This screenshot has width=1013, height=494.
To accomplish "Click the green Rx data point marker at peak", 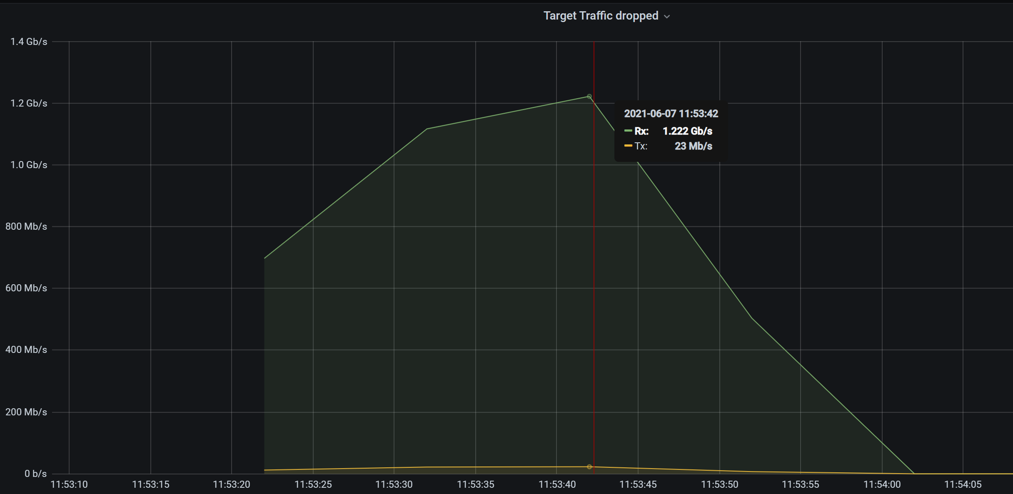I will click(x=589, y=97).
